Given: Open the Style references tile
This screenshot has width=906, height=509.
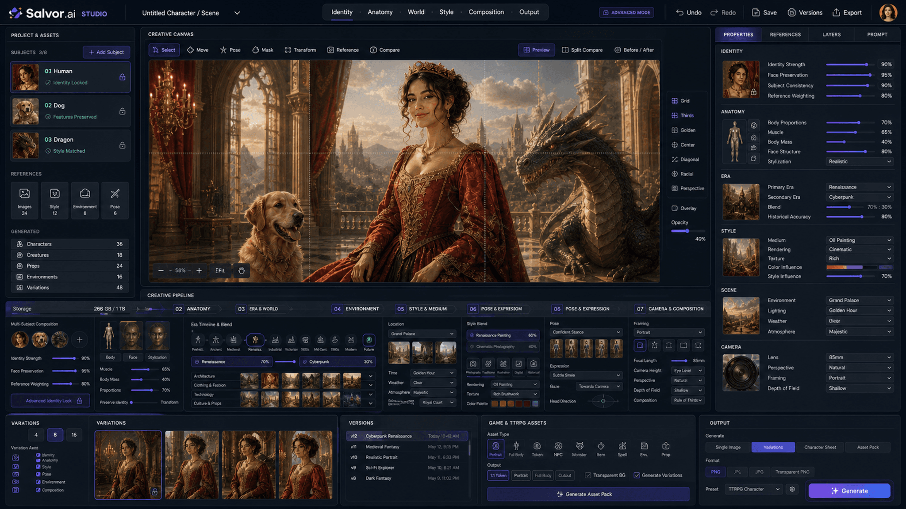Looking at the screenshot, I should pos(54,200).
